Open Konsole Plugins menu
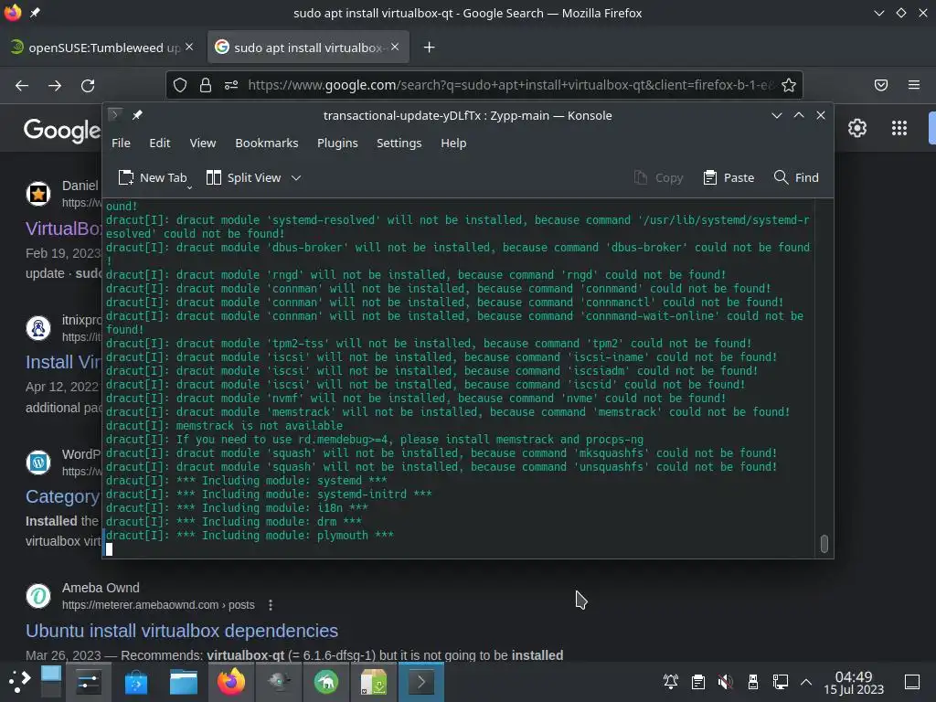Viewport: 936px width, 702px height. pos(337,144)
